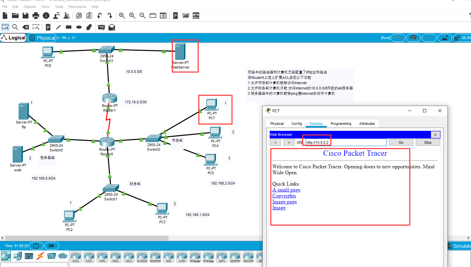Image resolution: width=471 pixels, height=267 pixels.
Task: Choose the Inspect magnifier tool
Action: click(15, 27)
